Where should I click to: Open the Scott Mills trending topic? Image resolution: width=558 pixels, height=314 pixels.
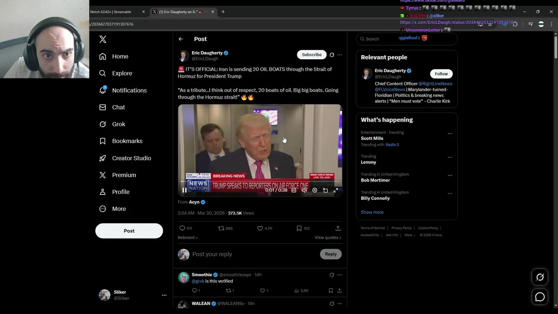(x=372, y=138)
